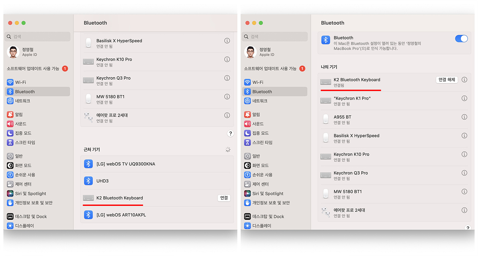Select the "Keychron K1 Pro" device row
Screen dimensions: 478x256
pos(394,101)
